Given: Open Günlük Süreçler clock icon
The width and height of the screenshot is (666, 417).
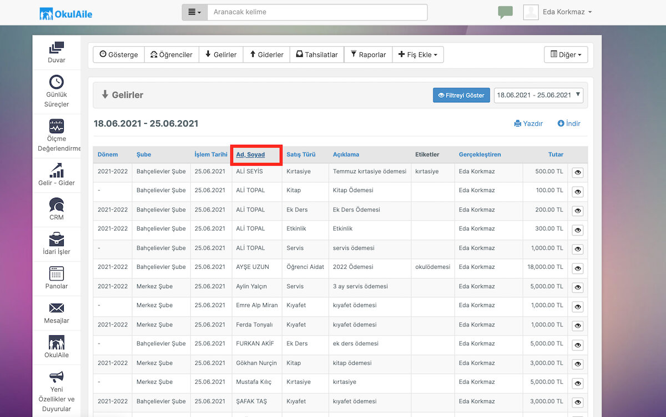Looking at the screenshot, I should [x=57, y=82].
